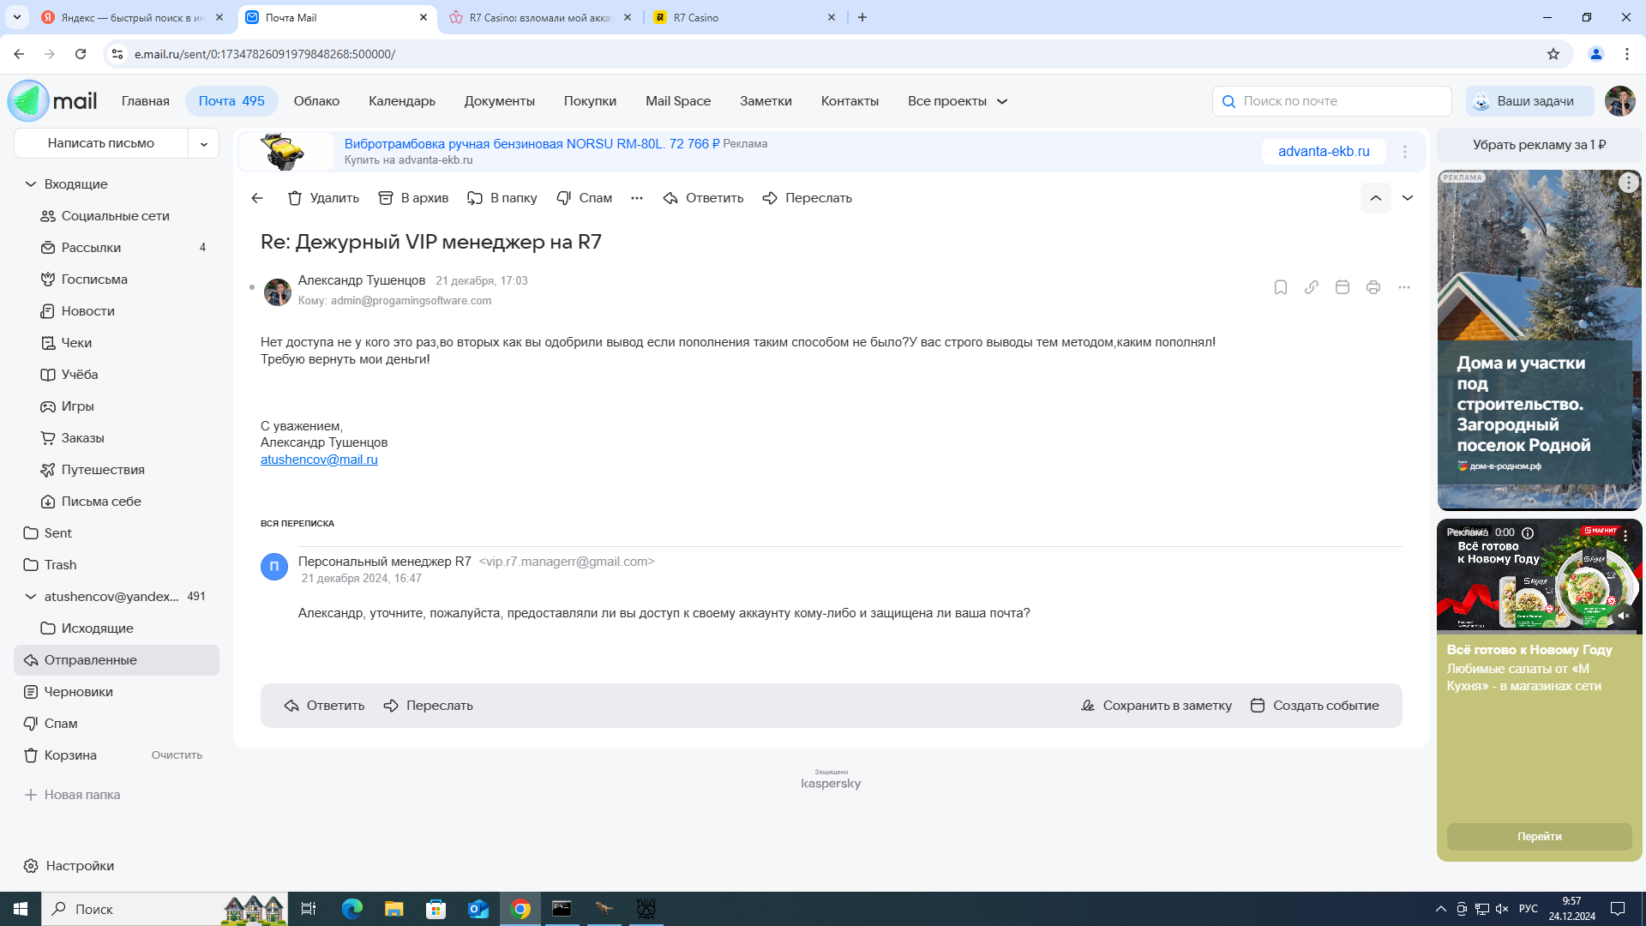The image size is (1646, 926).
Task: Go to previous message with up chevron
Action: (1376, 198)
